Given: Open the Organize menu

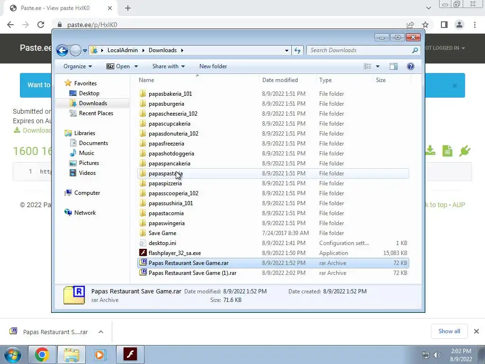Looking at the screenshot, I should (78, 66).
